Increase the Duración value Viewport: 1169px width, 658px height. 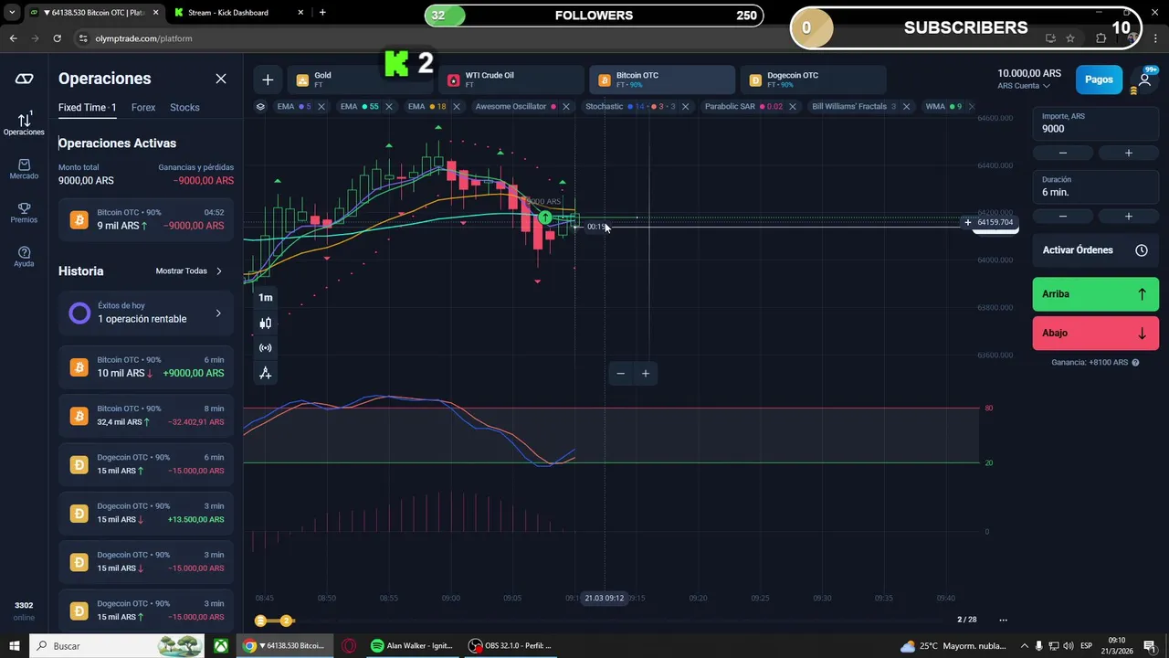click(x=1128, y=217)
